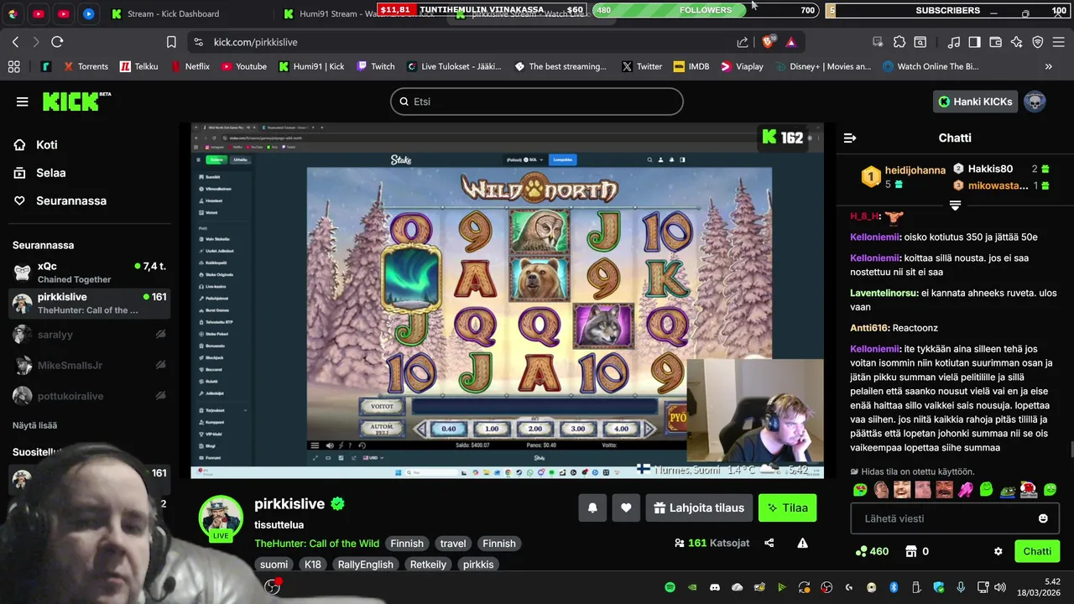Image resolution: width=1074 pixels, height=604 pixels.
Task: Click the travel tag
Action: point(453,544)
